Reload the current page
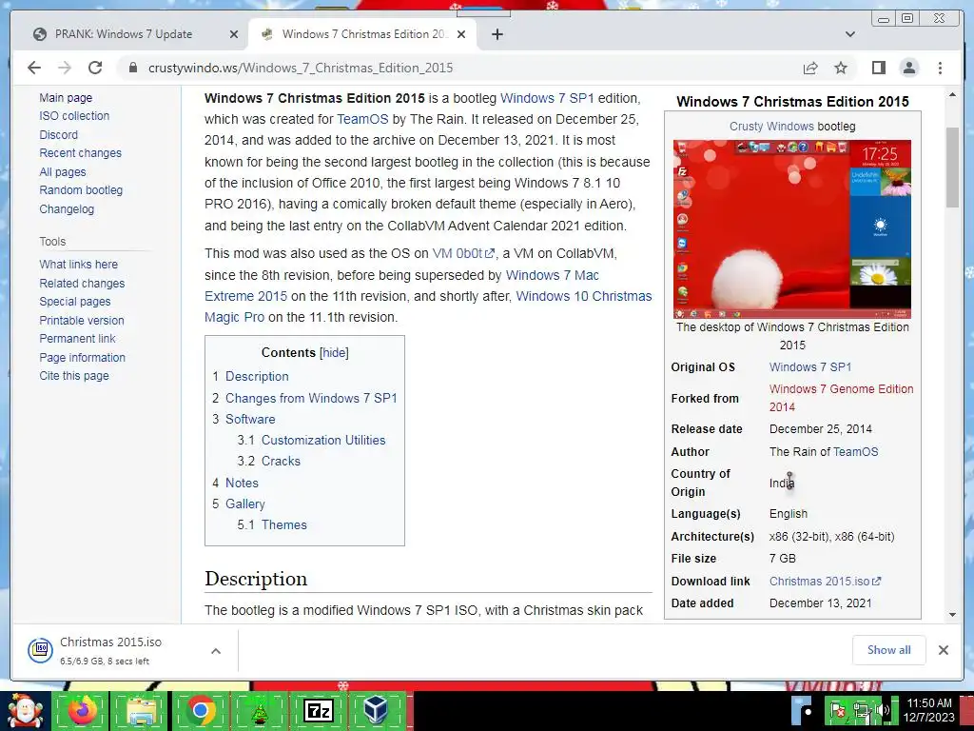The image size is (974, 731). 95,68
